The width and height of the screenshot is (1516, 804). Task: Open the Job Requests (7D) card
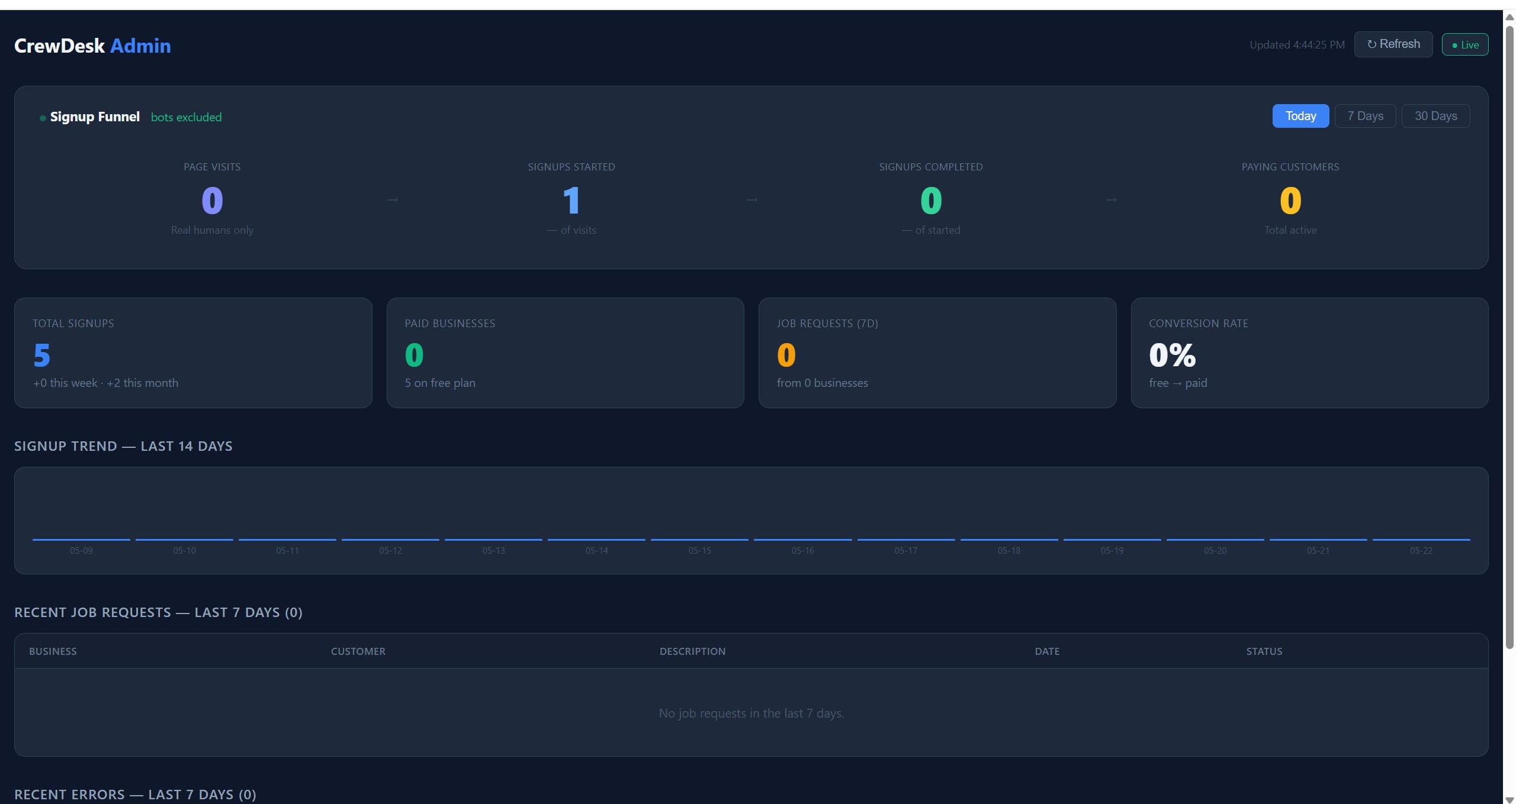[x=937, y=353]
